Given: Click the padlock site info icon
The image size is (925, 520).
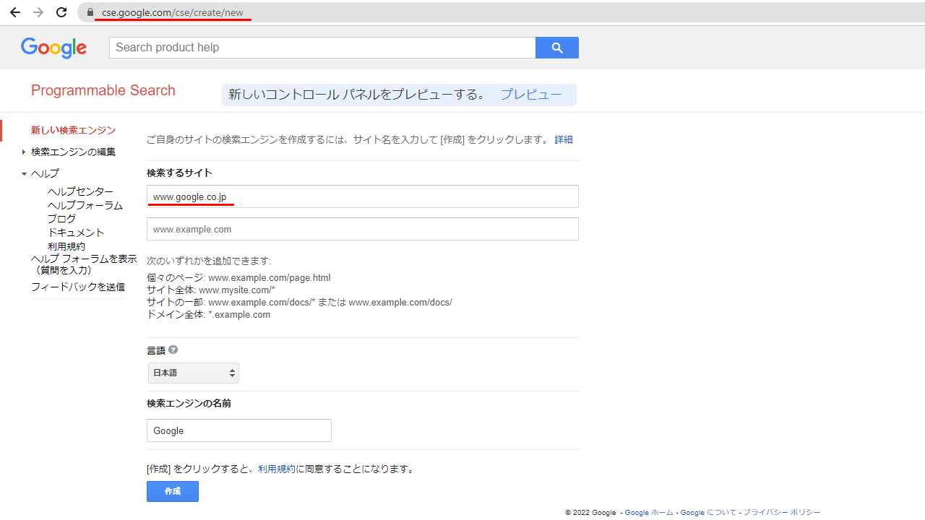Looking at the screenshot, I should (90, 12).
